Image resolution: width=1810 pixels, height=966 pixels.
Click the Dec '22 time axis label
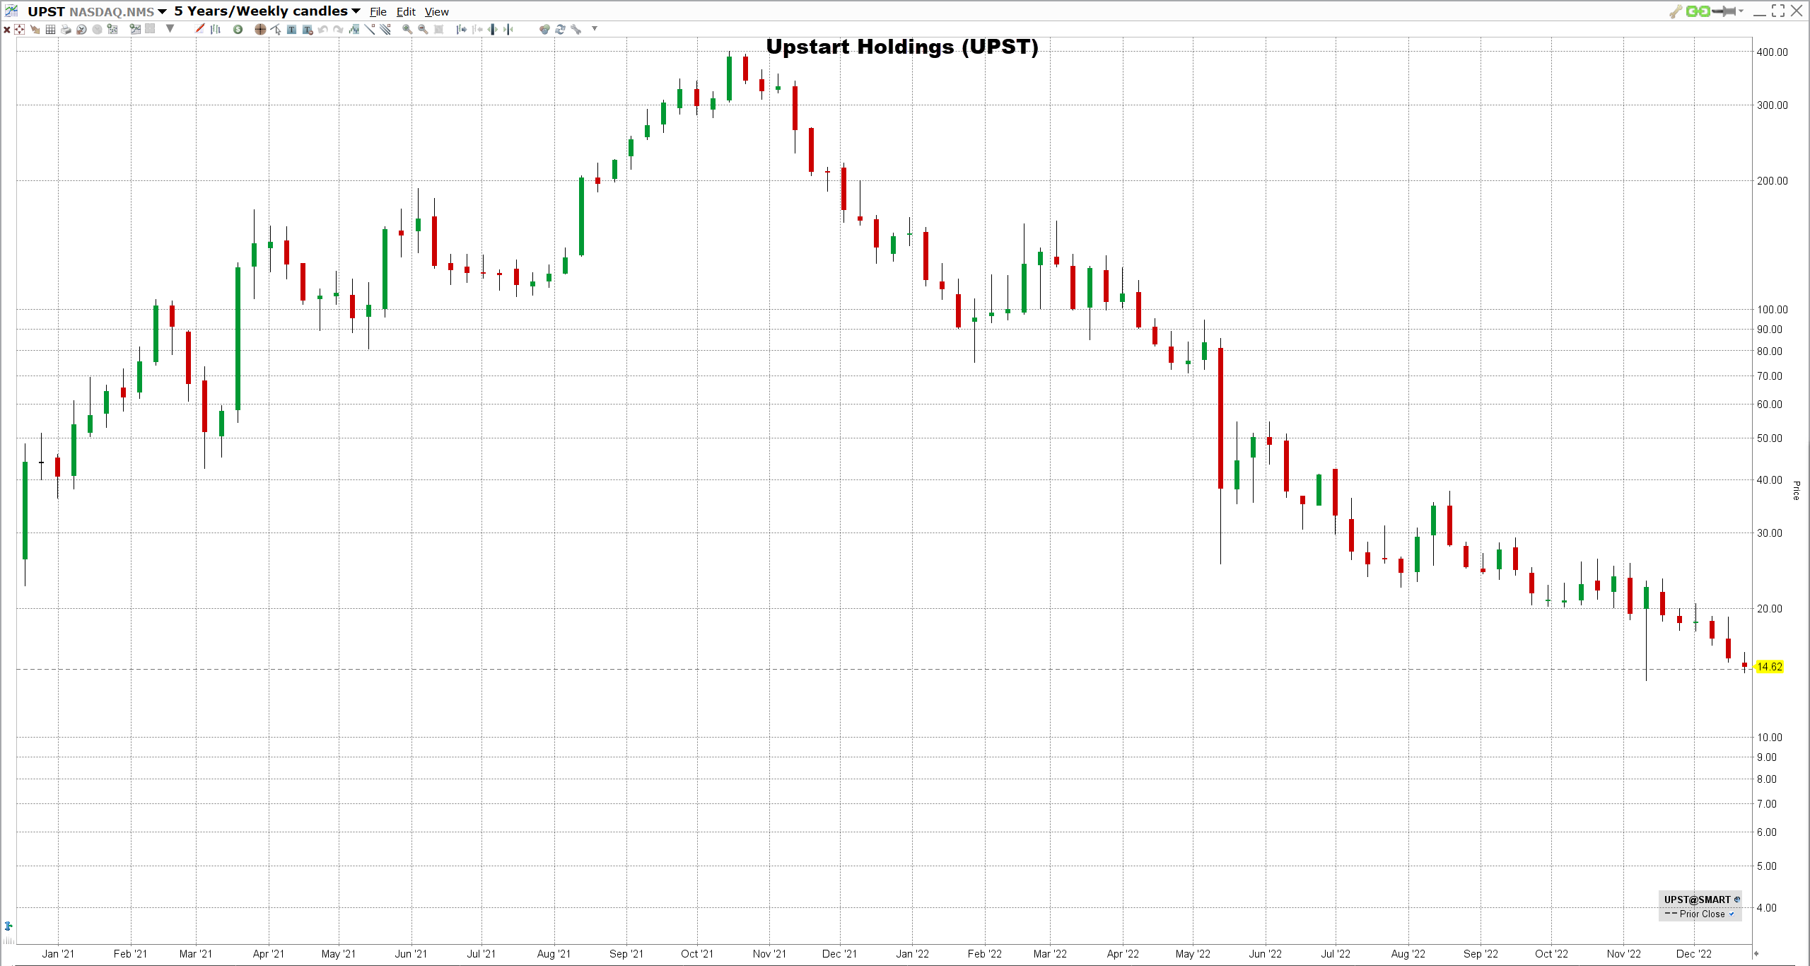click(x=1694, y=953)
